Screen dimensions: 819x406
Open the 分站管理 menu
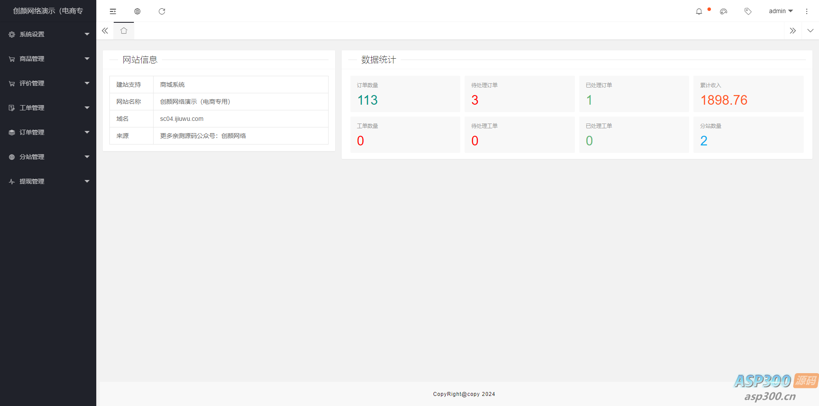pyautogui.click(x=48, y=157)
